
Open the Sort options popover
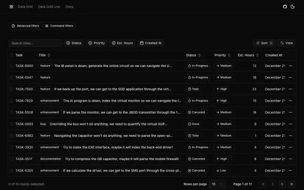point(265,43)
